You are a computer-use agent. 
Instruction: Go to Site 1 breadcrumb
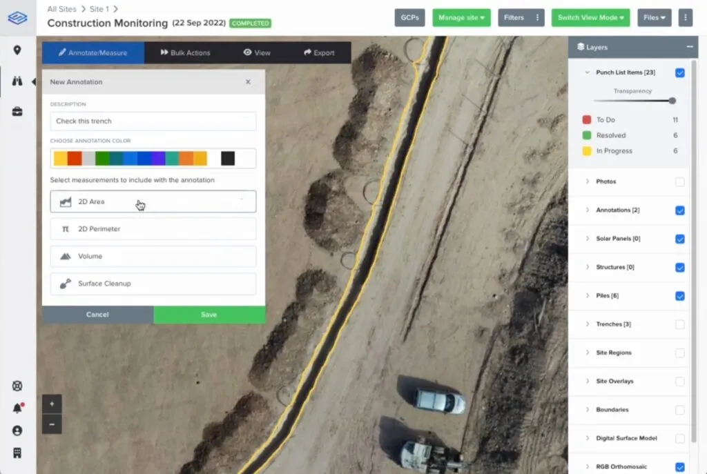pyautogui.click(x=99, y=9)
